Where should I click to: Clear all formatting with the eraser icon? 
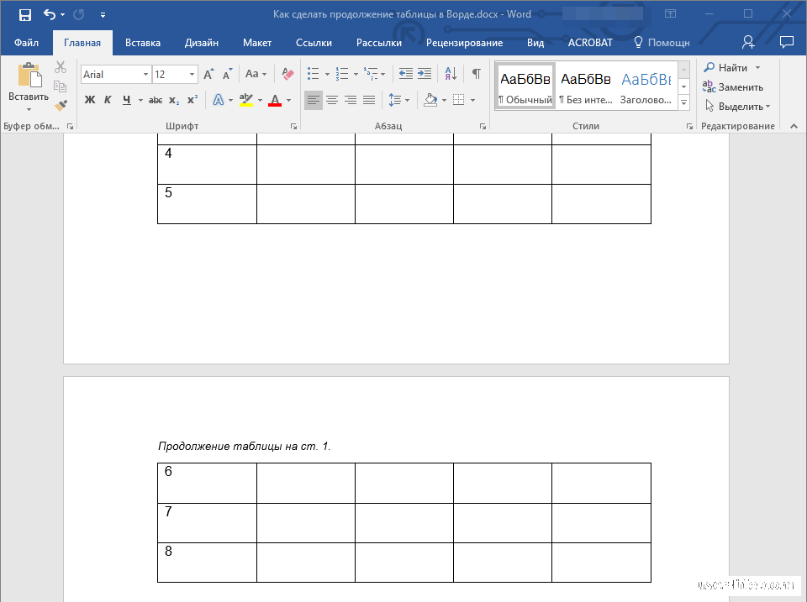pos(287,75)
